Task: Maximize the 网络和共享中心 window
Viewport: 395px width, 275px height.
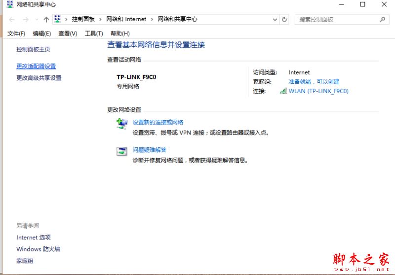Action: [362, 4]
